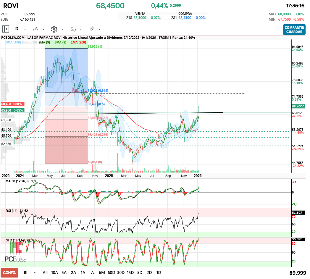Toggle the side panel icon in toolbar
This screenshot has height=279, width=310.
pos(6,29)
